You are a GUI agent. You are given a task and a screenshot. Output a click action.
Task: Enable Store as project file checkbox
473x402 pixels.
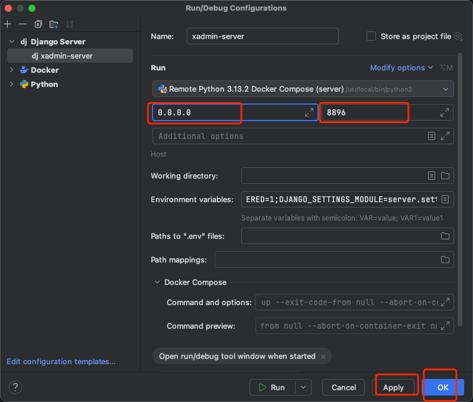point(371,36)
